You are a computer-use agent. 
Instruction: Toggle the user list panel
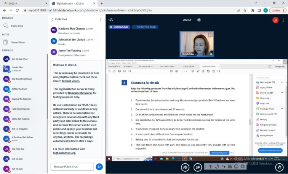[111, 19]
